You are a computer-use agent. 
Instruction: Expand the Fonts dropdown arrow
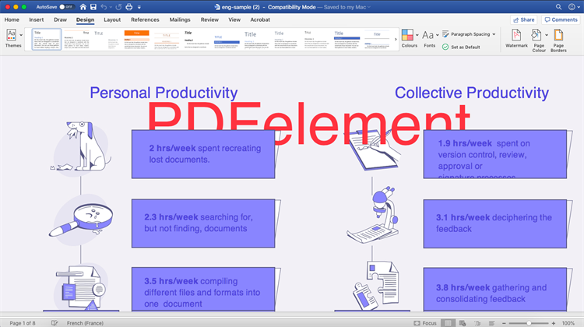coord(438,35)
